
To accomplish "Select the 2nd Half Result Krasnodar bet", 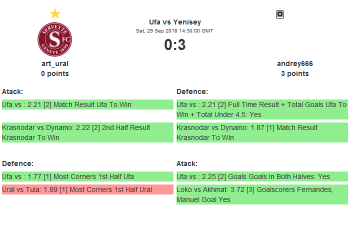I will [87, 132].
